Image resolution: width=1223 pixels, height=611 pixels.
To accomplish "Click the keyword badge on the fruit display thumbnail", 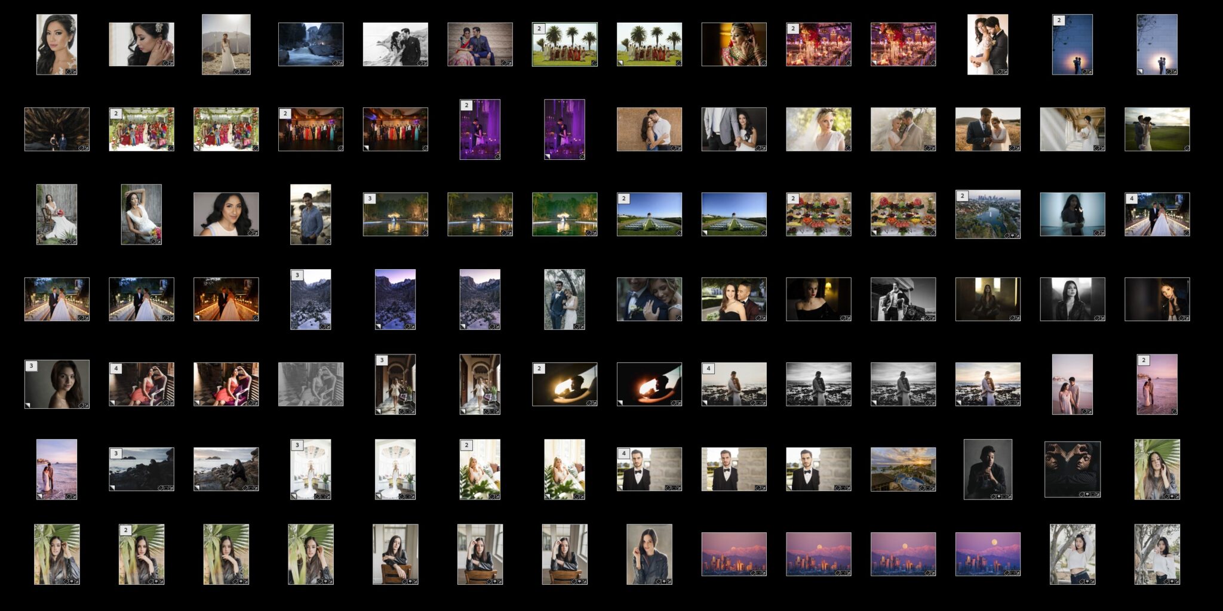I will (849, 233).
